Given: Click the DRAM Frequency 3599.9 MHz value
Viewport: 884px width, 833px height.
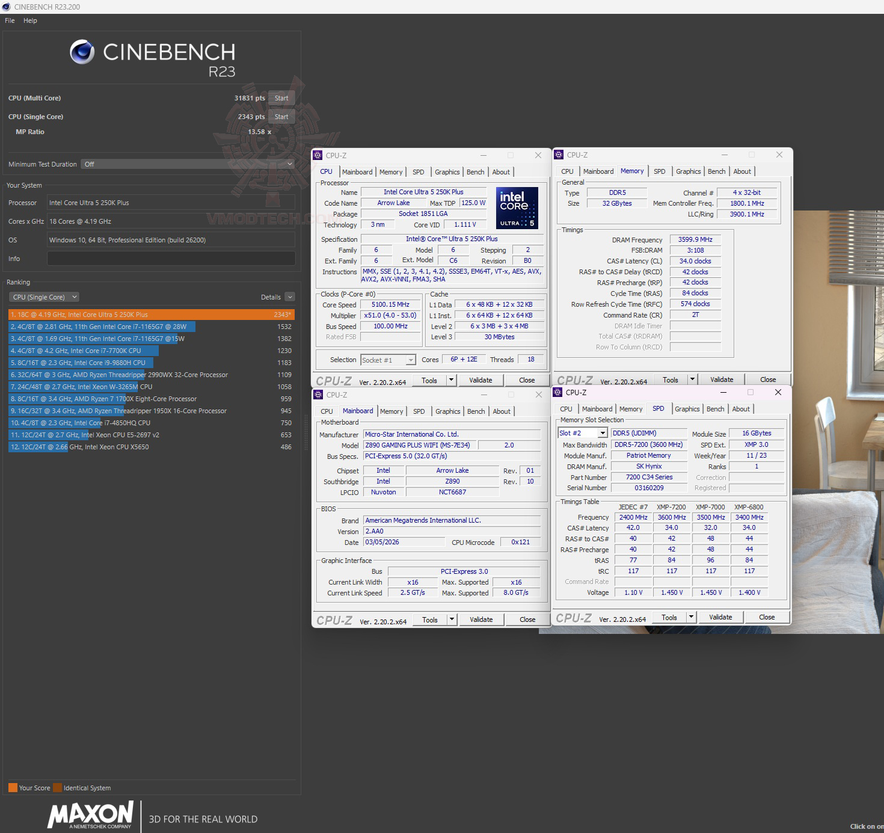Looking at the screenshot, I should pyautogui.click(x=695, y=239).
